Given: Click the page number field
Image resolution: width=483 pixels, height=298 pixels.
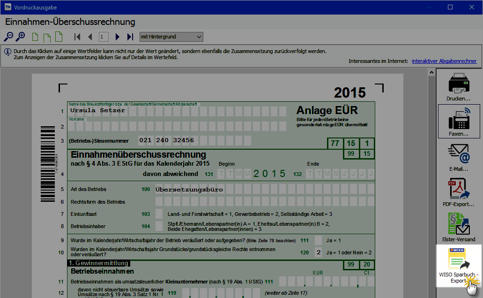Looking at the screenshot, I should (104, 37).
